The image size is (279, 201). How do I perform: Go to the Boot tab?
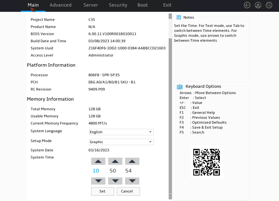pos(143,5)
